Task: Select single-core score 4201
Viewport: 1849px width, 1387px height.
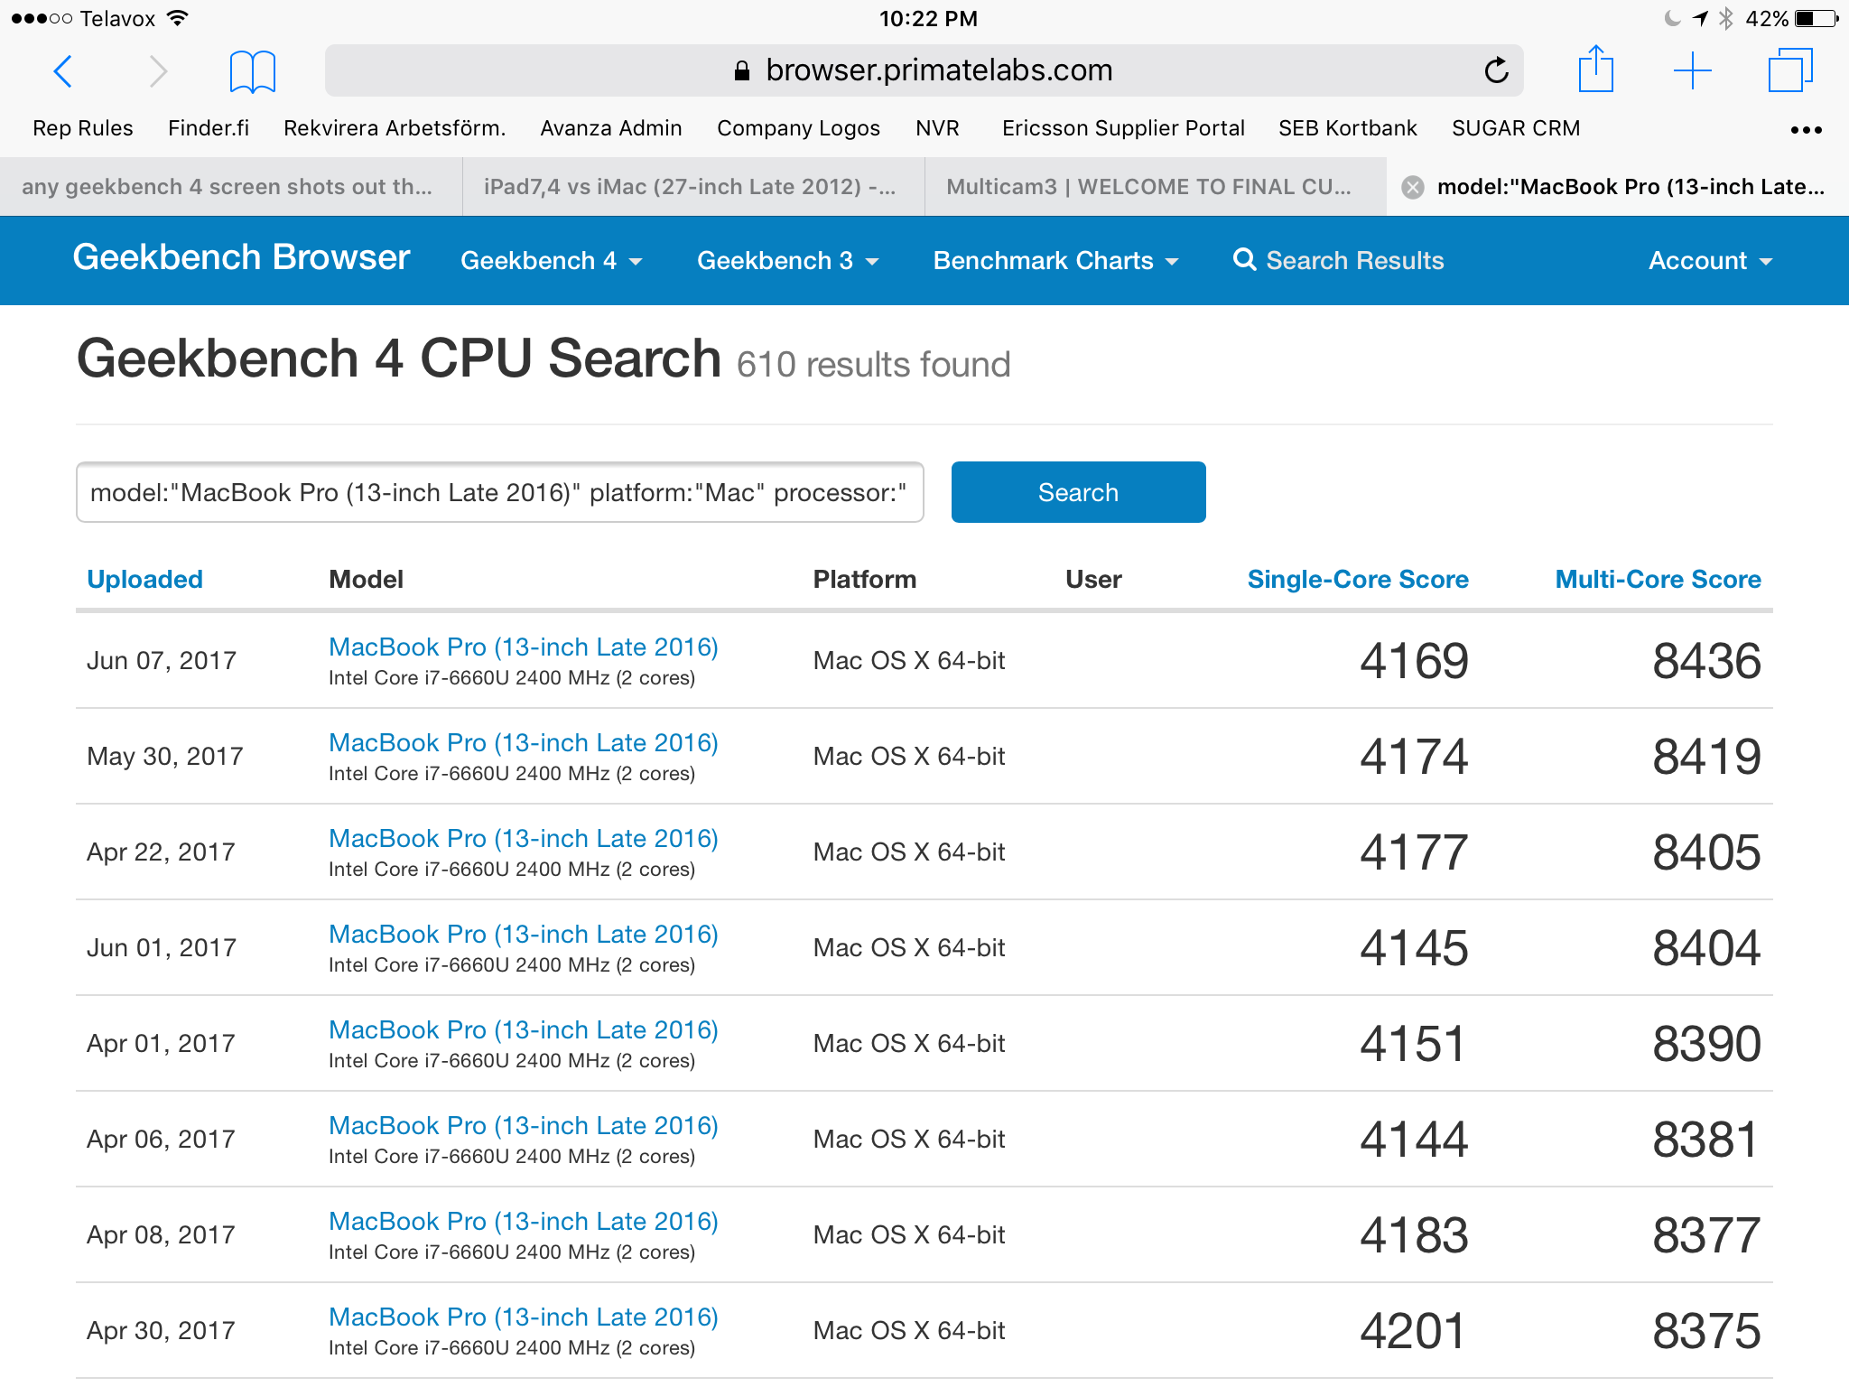Action: coord(1414,1331)
